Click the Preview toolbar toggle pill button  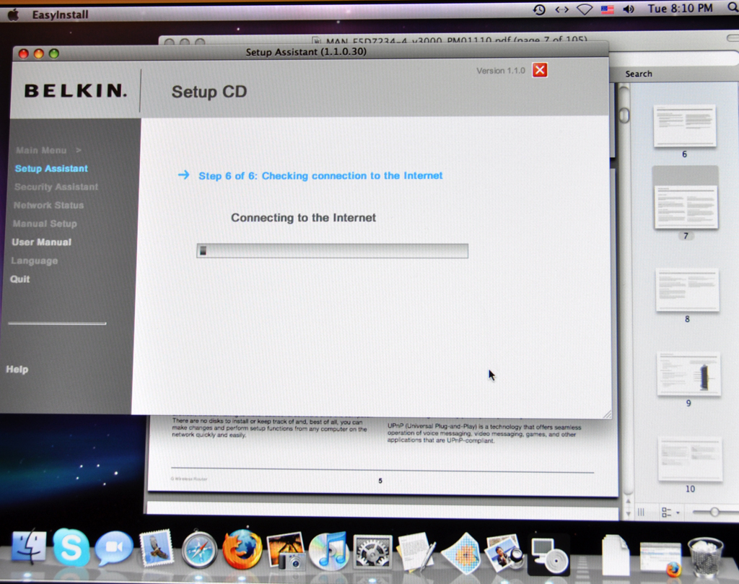[733, 38]
